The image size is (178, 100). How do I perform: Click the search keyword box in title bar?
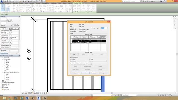tap(132, 1)
